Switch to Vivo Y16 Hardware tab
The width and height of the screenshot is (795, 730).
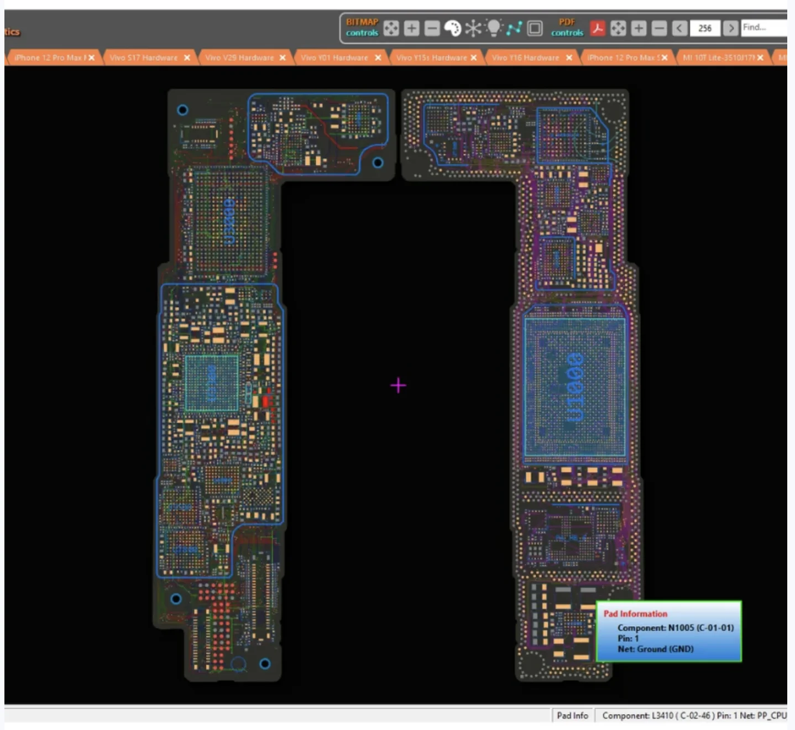(525, 58)
